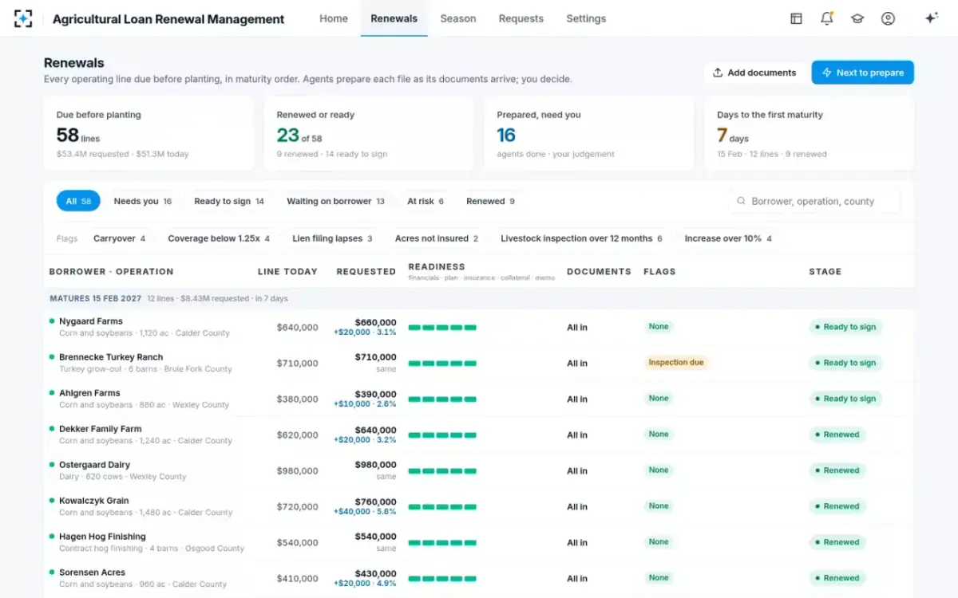Screen dimensions: 958x598
Task: Click the Add documents button
Action: click(754, 73)
